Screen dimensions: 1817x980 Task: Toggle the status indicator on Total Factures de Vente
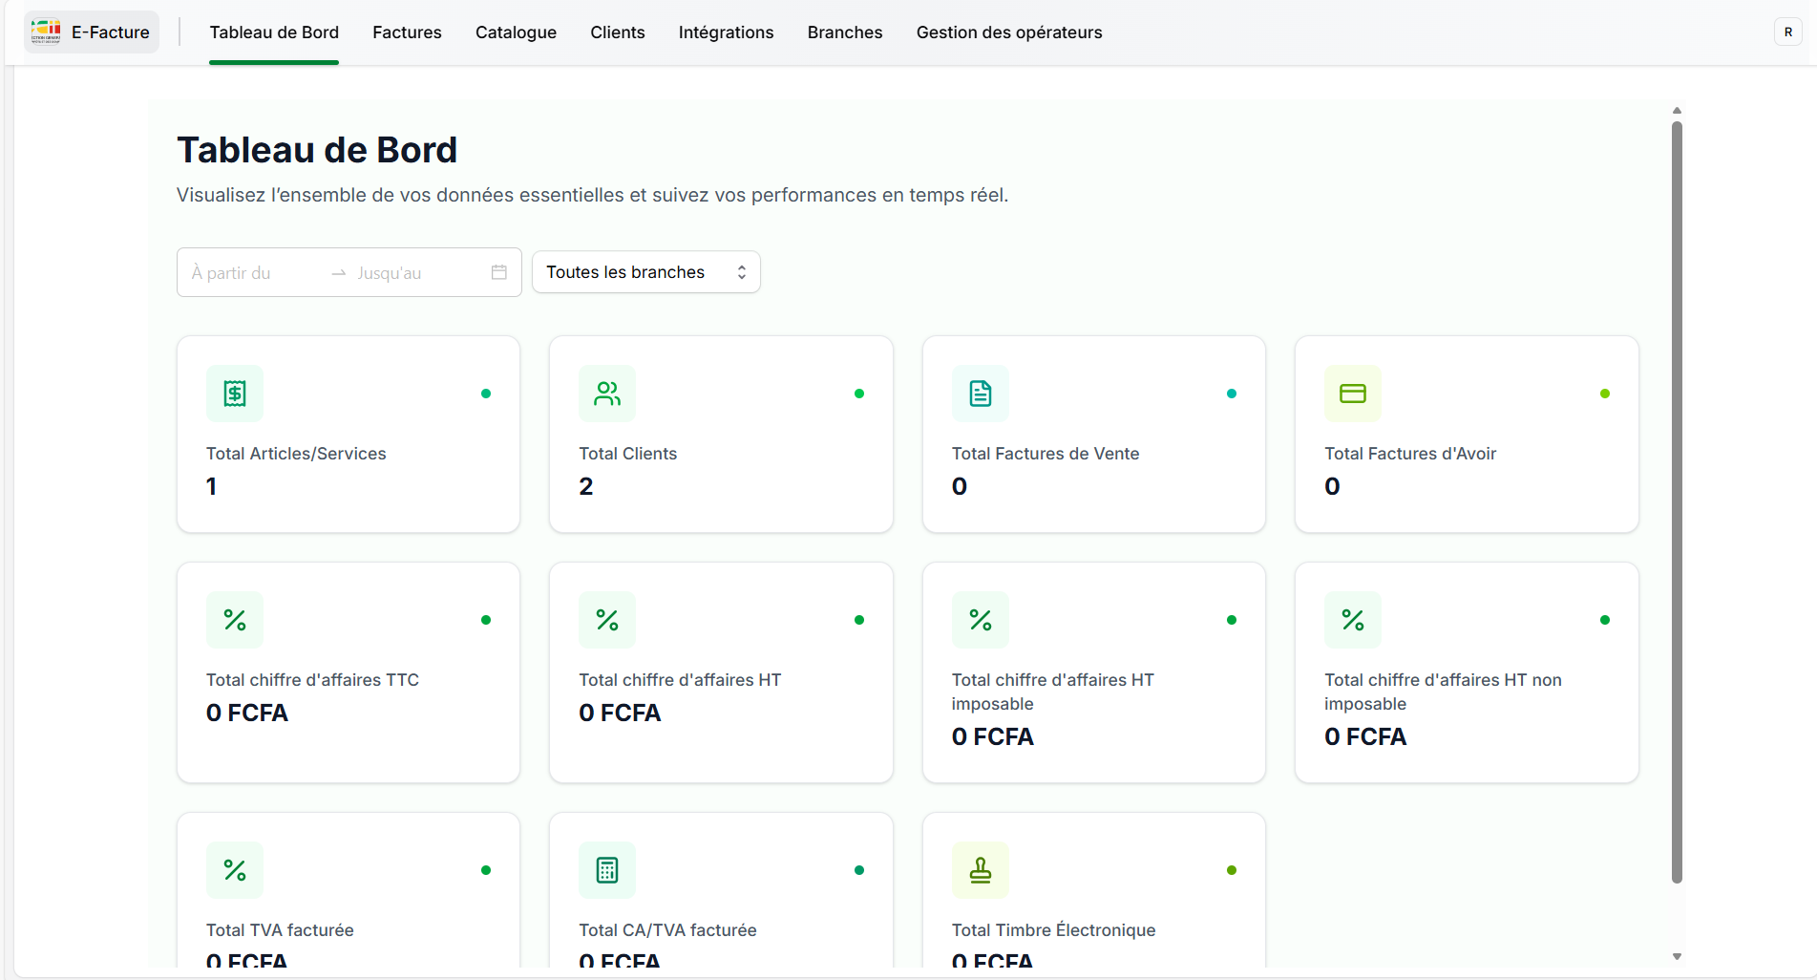1232,393
